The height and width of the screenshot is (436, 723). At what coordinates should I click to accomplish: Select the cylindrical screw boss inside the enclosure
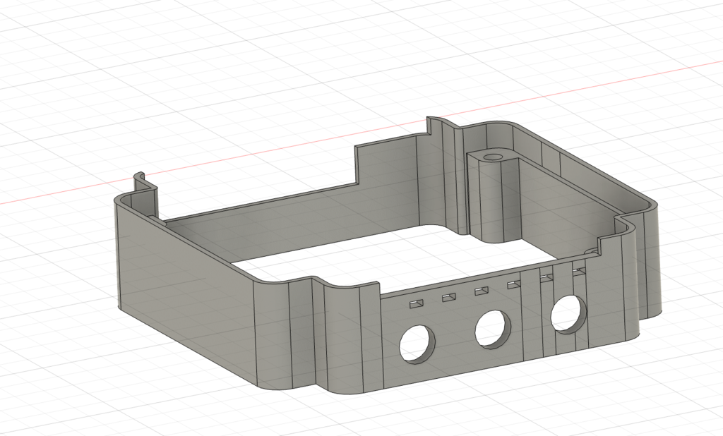pos(492,196)
